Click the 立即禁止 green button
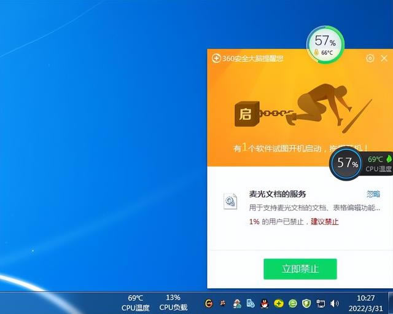Screen dimensions: 393x314 (300, 269)
